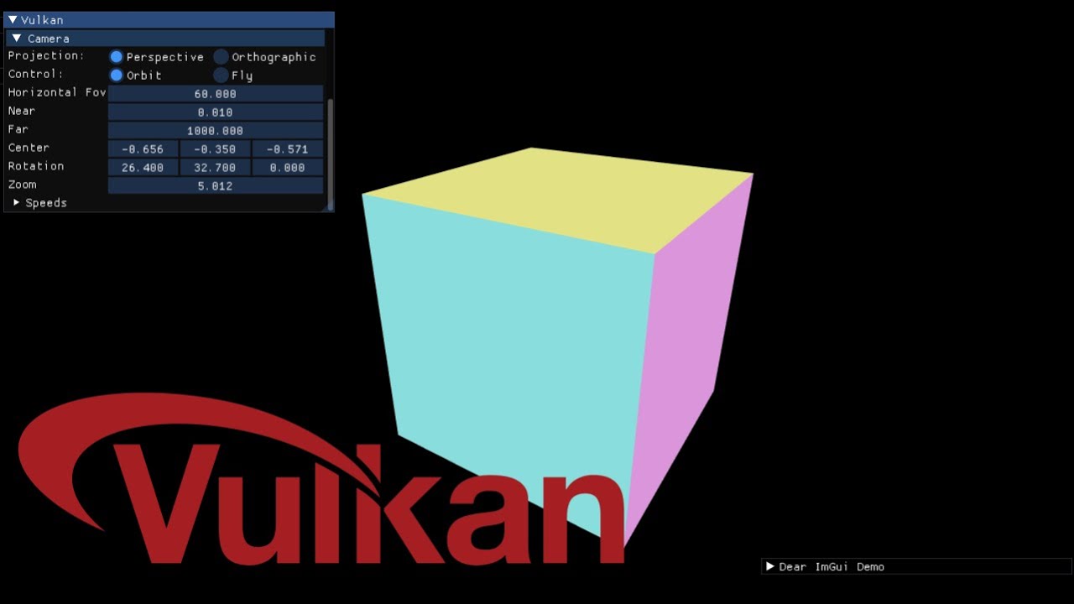Click the Near label
The height and width of the screenshot is (604, 1074).
point(22,111)
